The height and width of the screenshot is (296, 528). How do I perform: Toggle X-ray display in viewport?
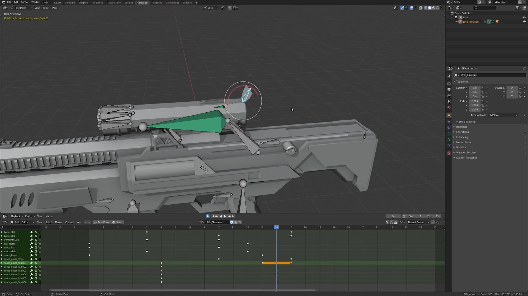[x=420, y=8]
